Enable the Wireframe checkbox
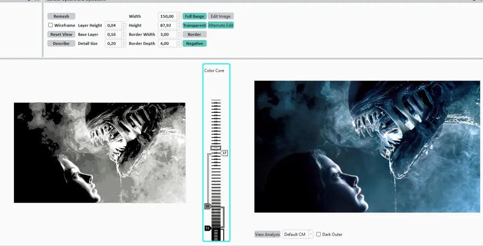 [x=51, y=25]
